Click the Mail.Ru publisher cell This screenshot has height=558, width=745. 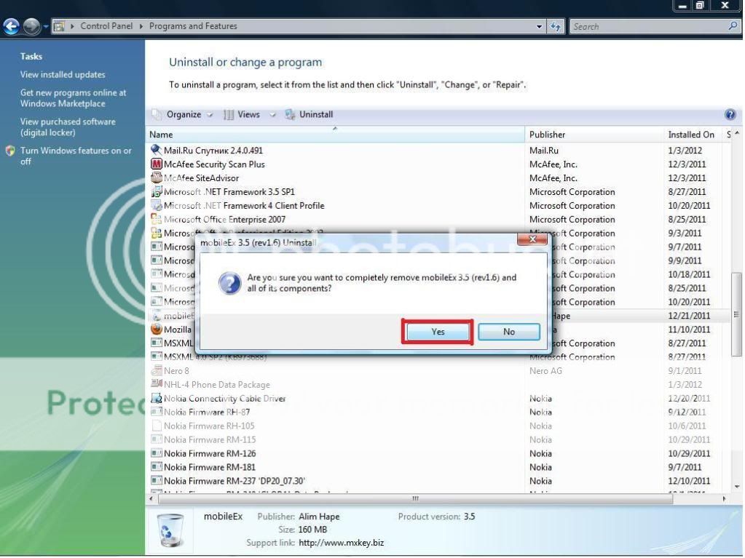(x=544, y=151)
